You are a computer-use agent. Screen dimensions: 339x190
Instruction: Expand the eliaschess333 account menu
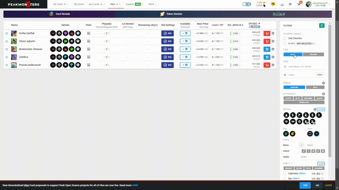click(x=318, y=4)
